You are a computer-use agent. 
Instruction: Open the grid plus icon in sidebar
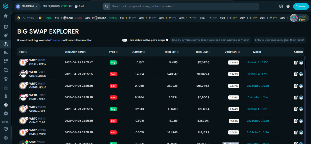[6, 61]
